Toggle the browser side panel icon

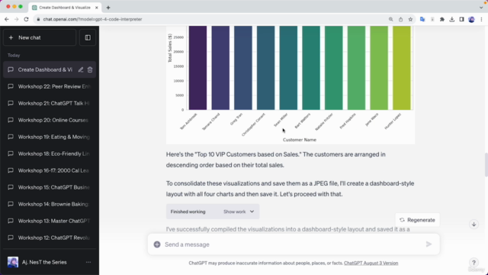pyautogui.click(x=461, y=19)
